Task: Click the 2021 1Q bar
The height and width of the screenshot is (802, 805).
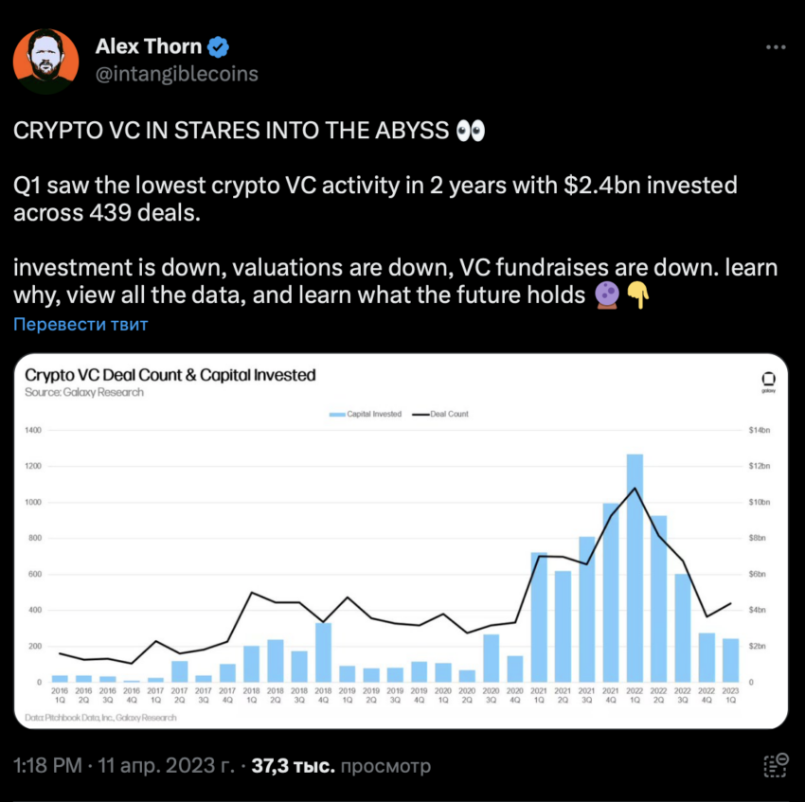Action: pyautogui.click(x=539, y=617)
